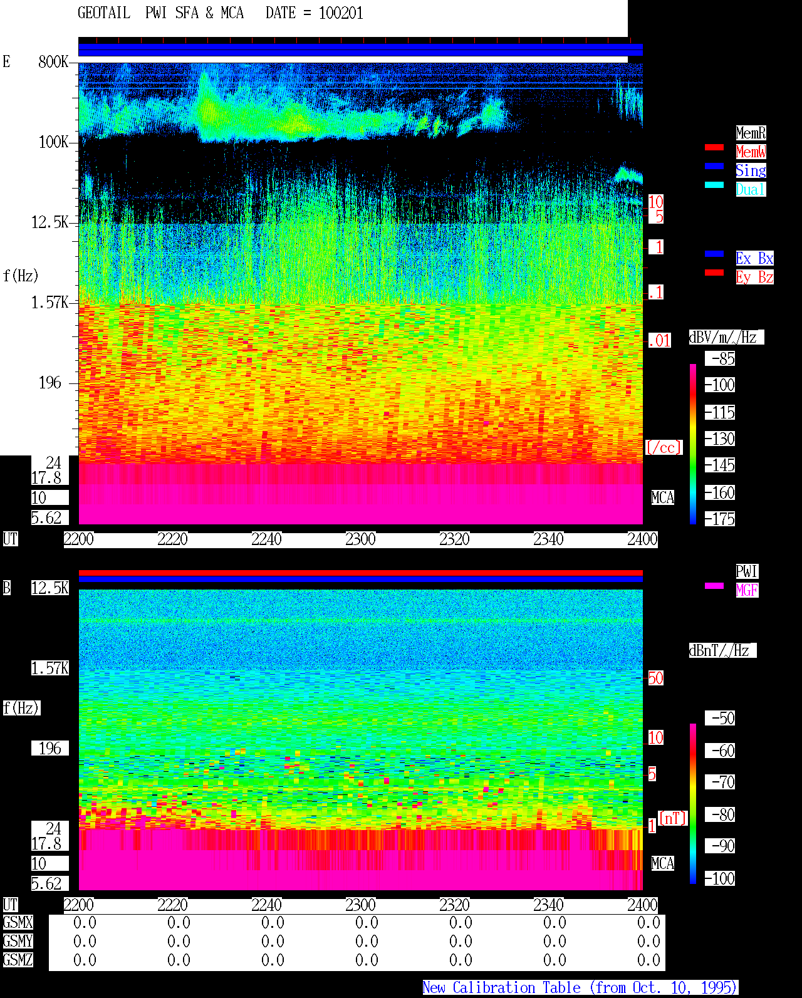
Task: Click the "[/cc]" density unit label
Action: click(x=664, y=447)
